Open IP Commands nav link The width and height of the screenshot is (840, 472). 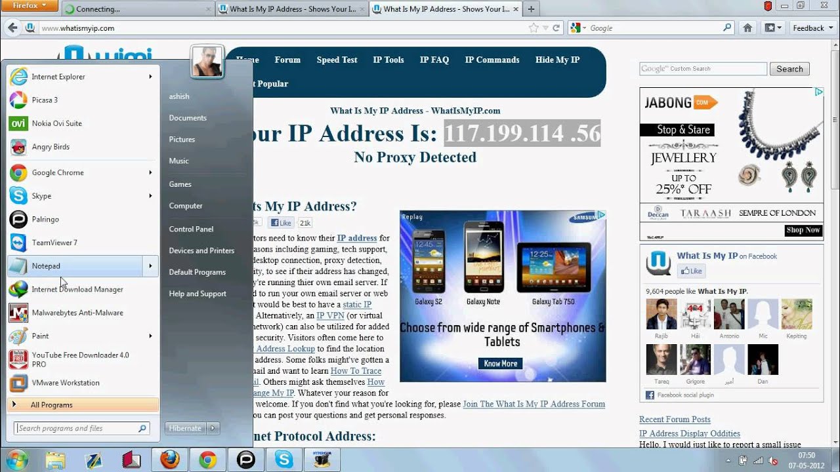(492, 60)
